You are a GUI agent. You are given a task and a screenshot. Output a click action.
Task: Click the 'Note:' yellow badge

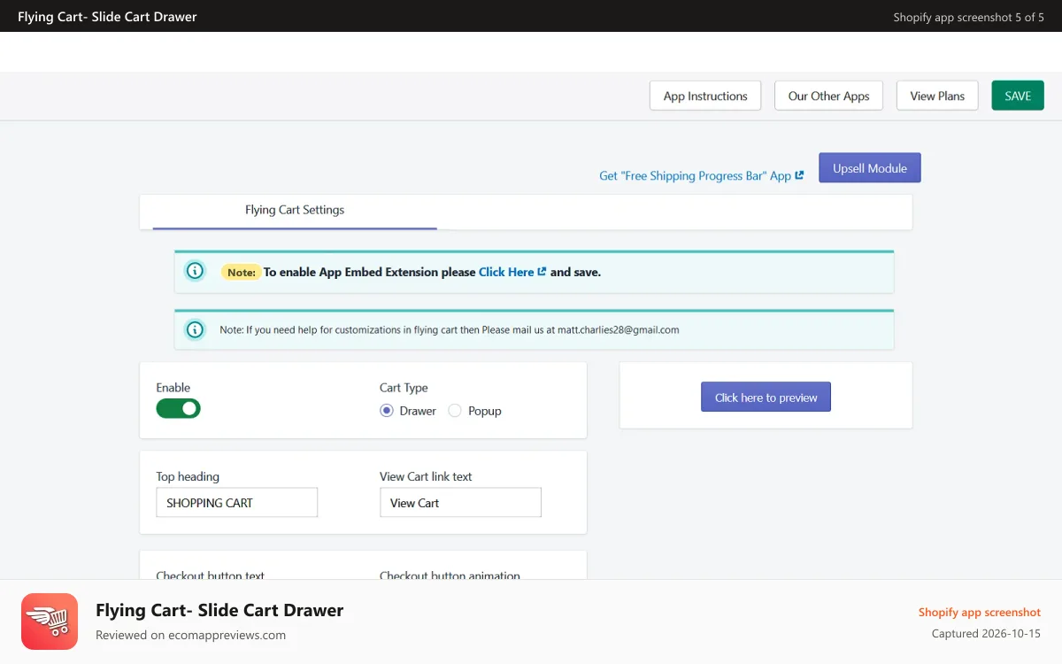[241, 273]
